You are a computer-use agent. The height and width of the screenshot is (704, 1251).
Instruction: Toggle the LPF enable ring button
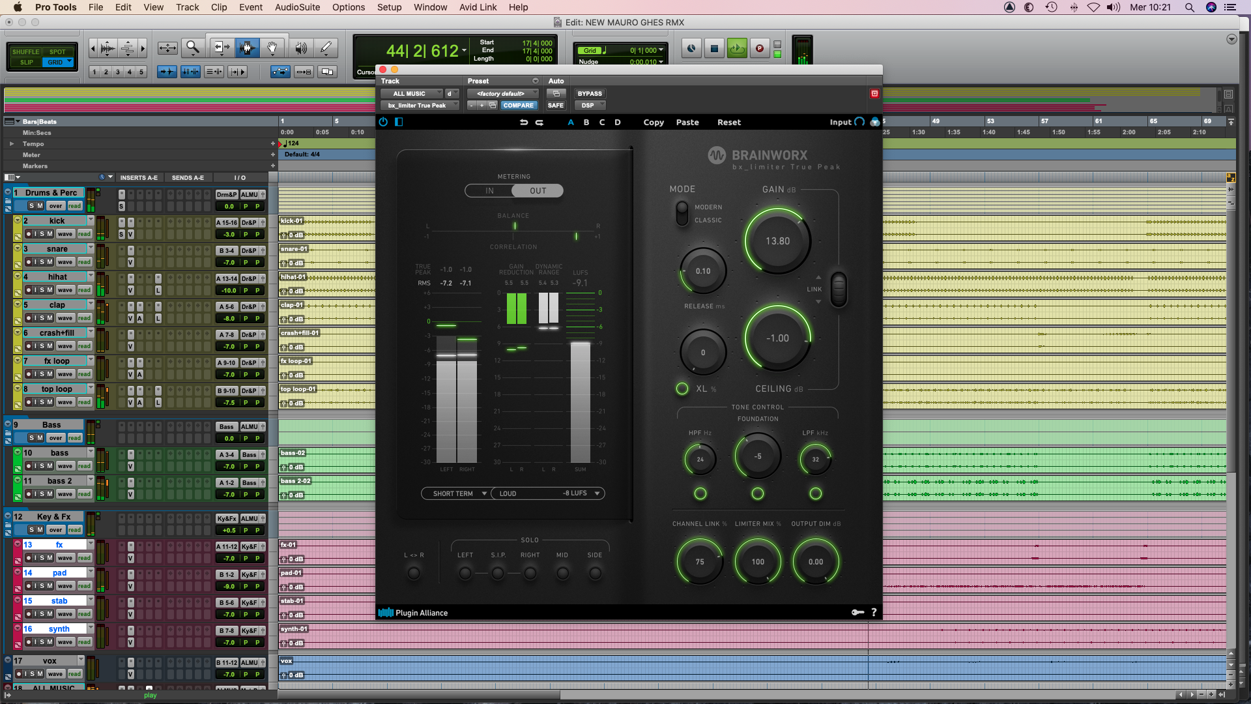coord(815,493)
